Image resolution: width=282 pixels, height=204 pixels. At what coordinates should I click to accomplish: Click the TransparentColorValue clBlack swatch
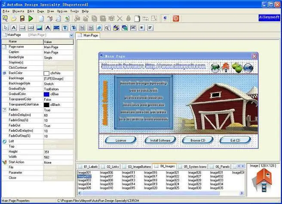tap(46, 105)
